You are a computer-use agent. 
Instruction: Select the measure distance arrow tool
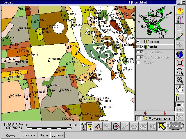180,37
